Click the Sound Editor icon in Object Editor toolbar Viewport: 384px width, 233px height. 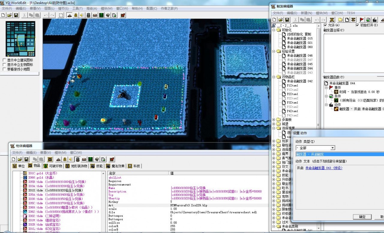click(x=71, y=159)
